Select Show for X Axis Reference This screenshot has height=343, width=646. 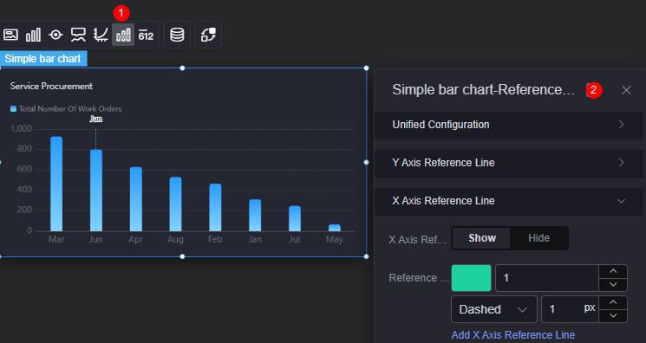click(481, 238)
